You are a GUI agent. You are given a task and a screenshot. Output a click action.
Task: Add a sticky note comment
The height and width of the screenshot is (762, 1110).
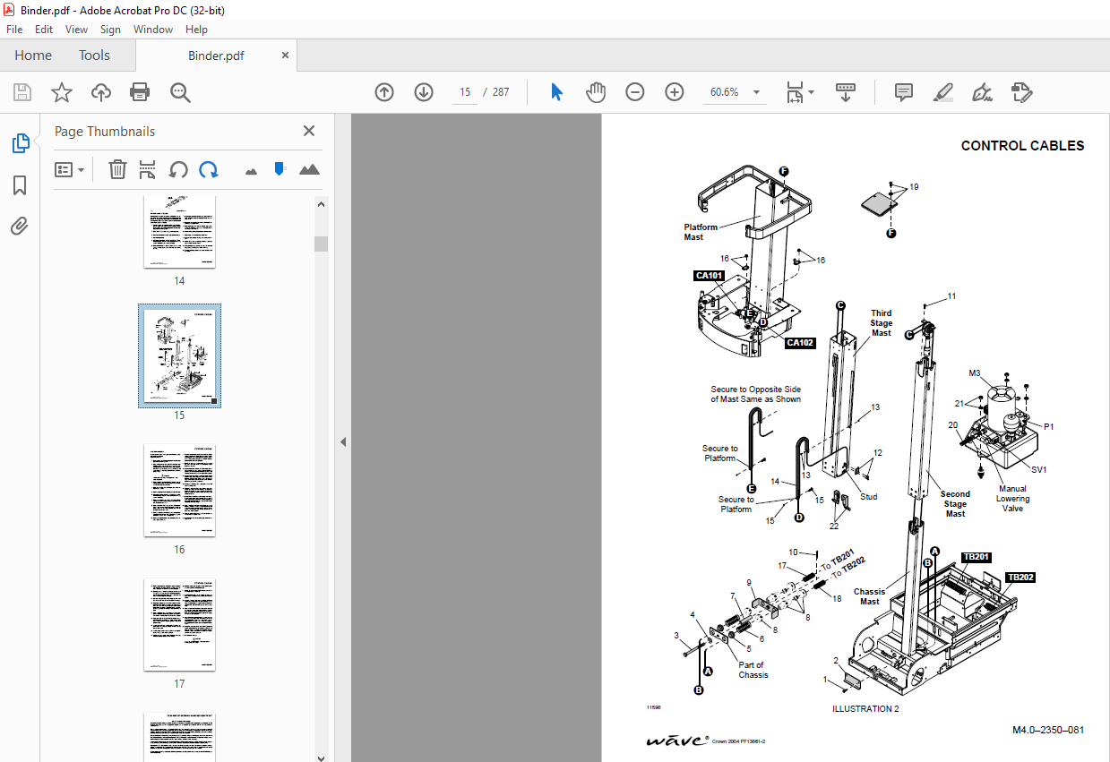coord(904,92)
